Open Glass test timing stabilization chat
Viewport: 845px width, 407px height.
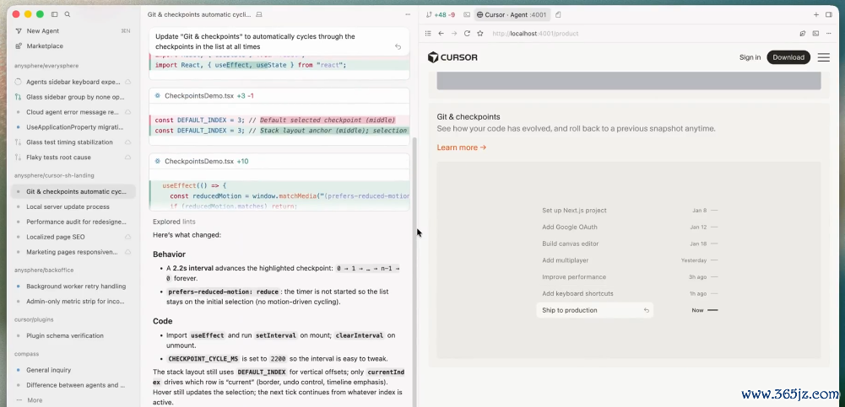(73, 142)
